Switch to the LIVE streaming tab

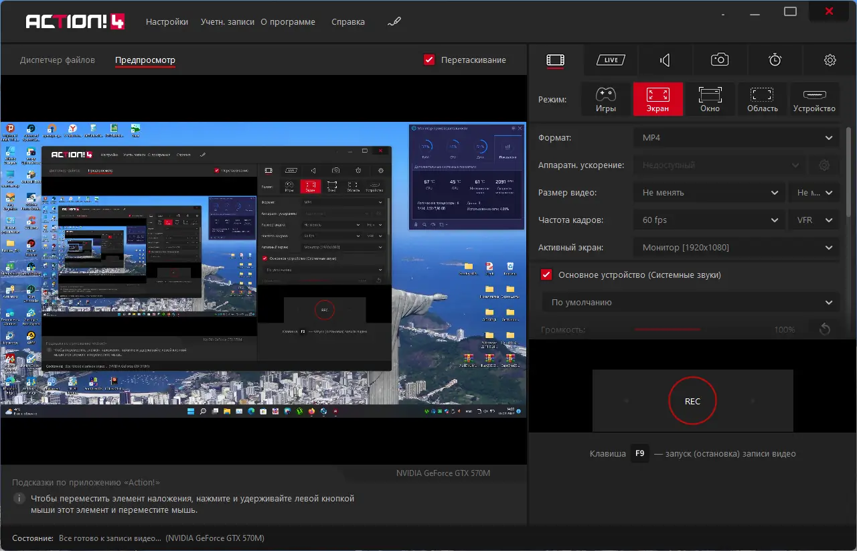[611, 60]
